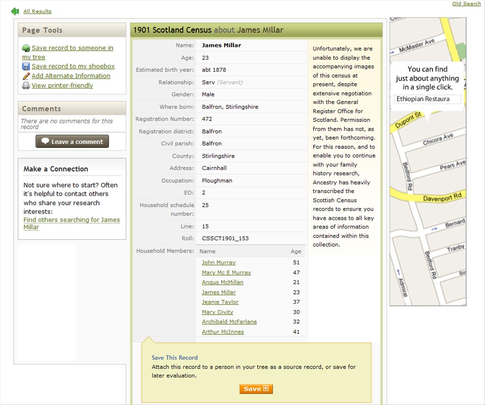
Task: Click the Household schedule number 25
Action: tap(205, 205)
